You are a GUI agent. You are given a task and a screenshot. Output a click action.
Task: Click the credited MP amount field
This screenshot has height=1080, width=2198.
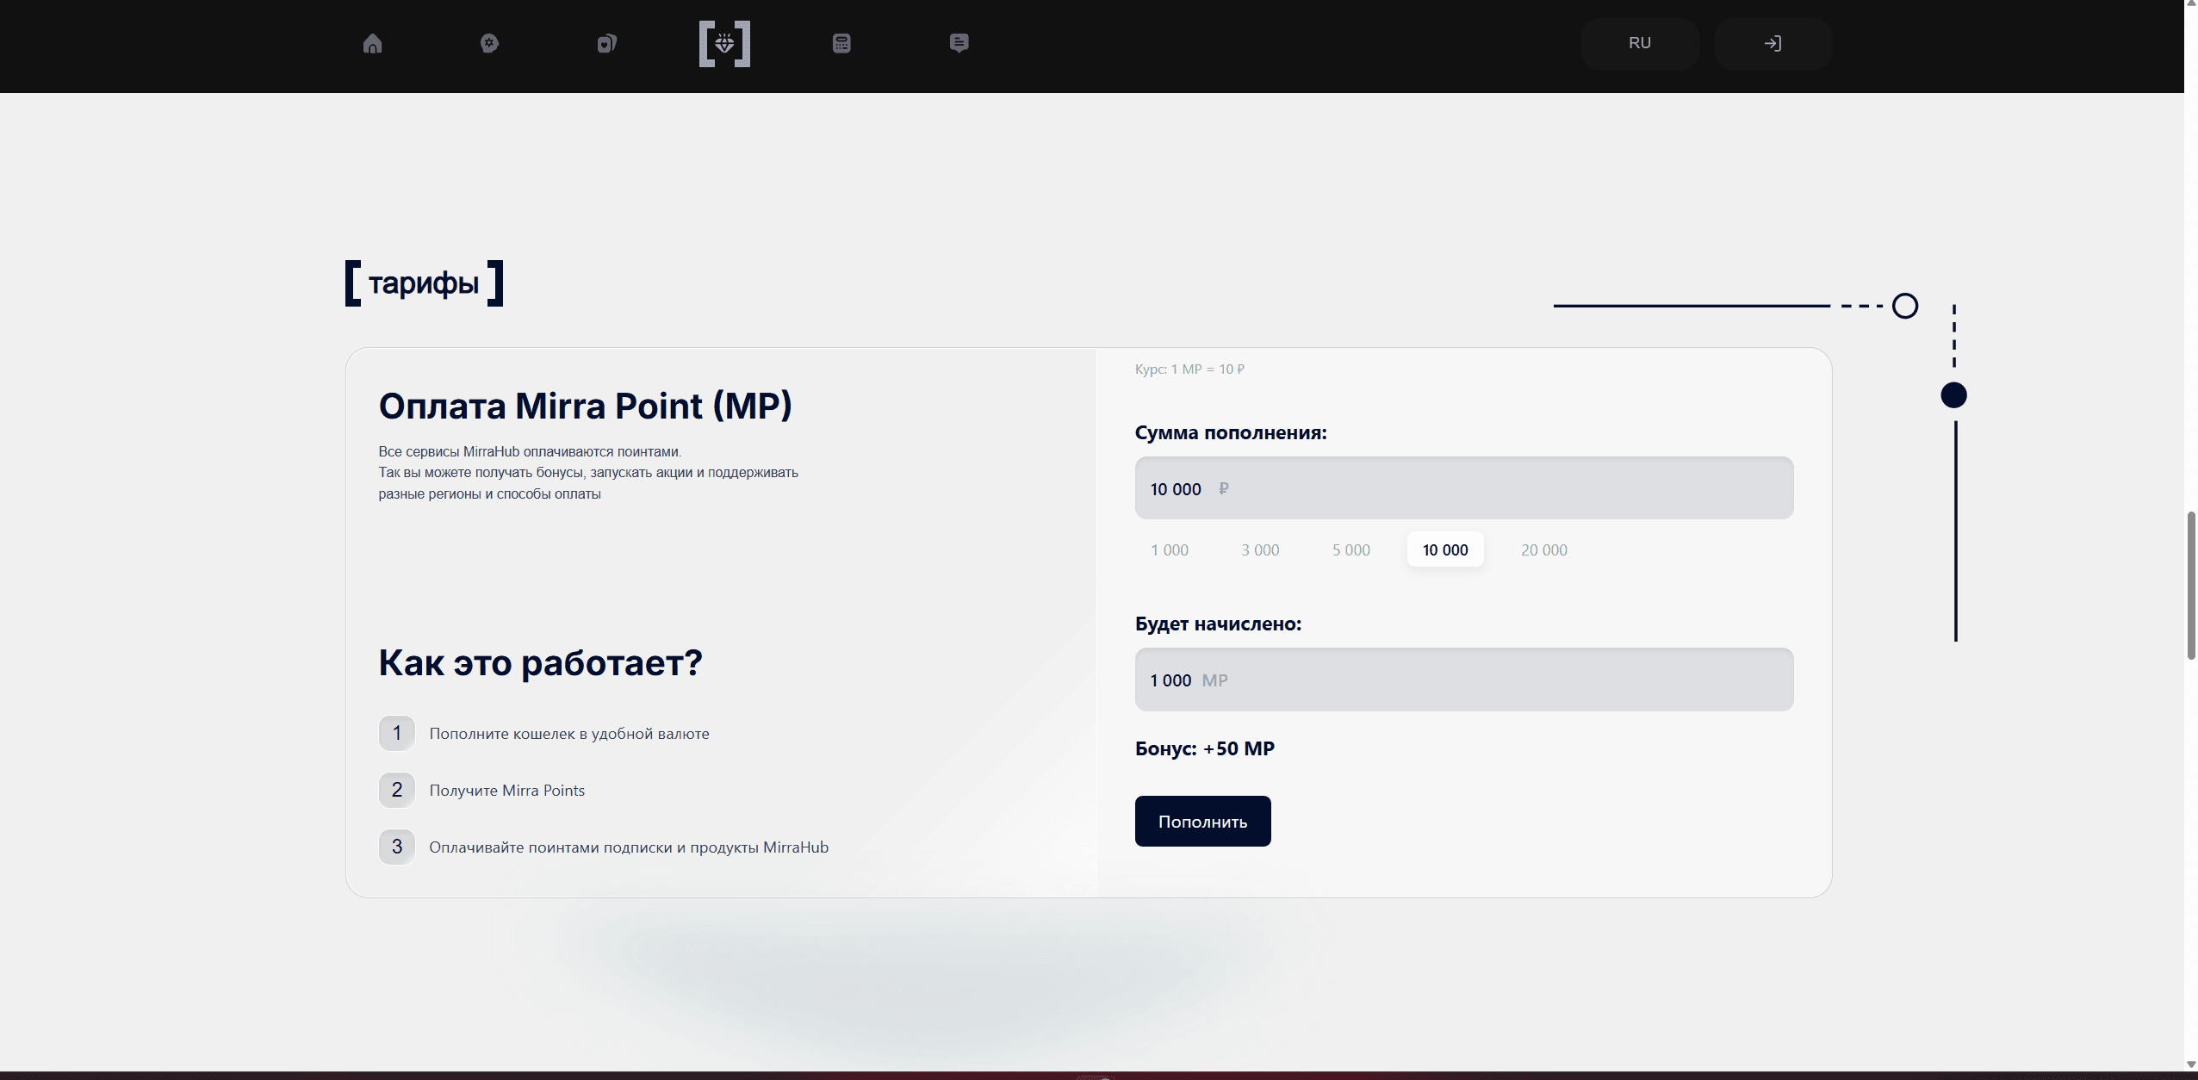1464,680
